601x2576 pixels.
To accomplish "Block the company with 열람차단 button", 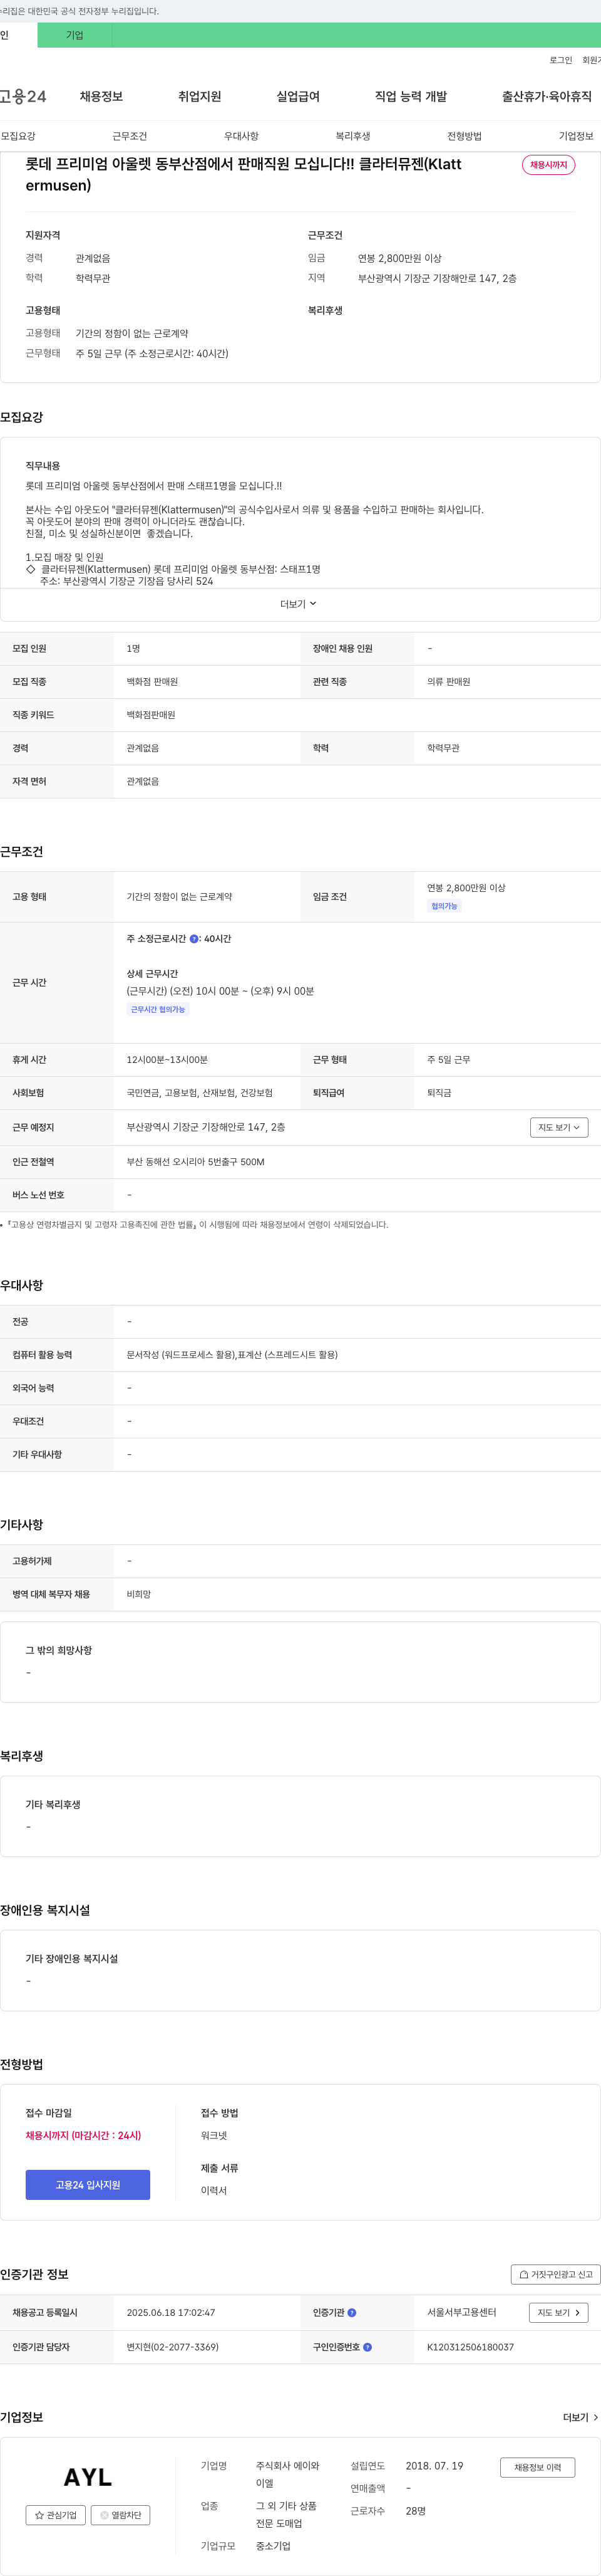I will (x=121, y=2515).
